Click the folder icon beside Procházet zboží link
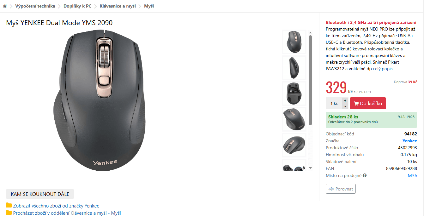424x216 pixels. [x=9, y=213]
